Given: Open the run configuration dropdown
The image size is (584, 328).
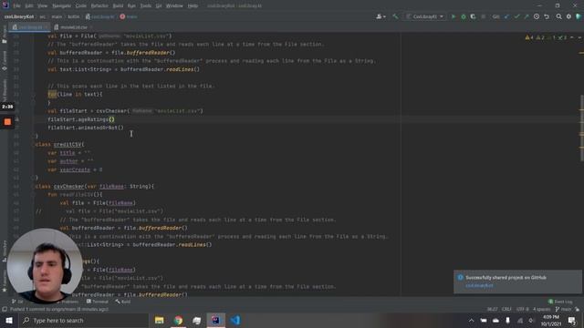Looking at the screenshot, I should (425, 16).
